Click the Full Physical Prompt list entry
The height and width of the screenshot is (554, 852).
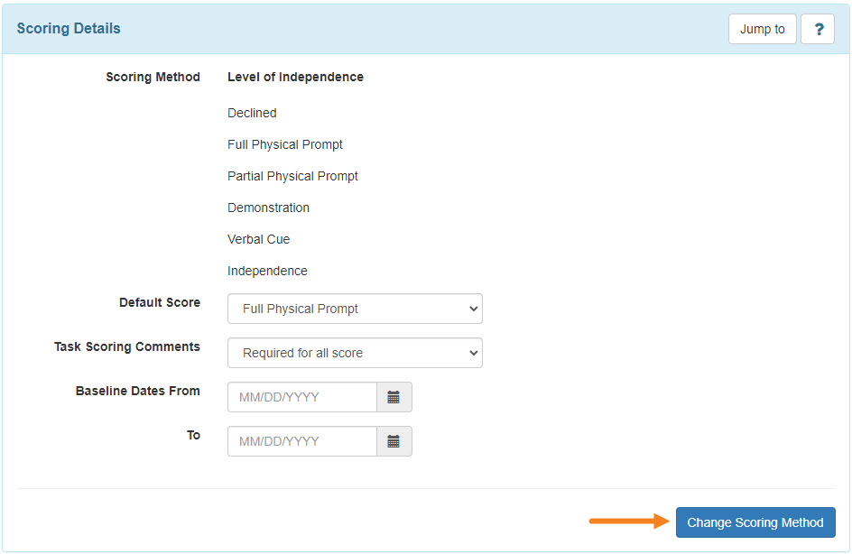[x=285, y=144]
